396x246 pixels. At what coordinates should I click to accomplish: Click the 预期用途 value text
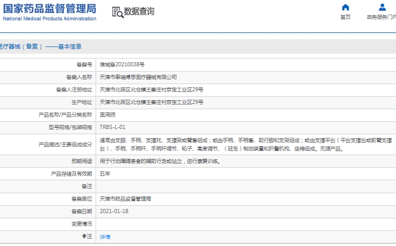(160, 161)
